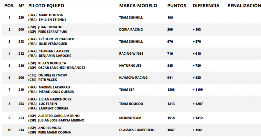Select CLASSICS COMPETICIO team entry
This screenshot has width=261, height=137.
point(137,130)
